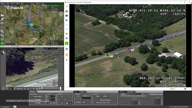
Task: Click the north compass indicator on map
Action: [61, 14]
